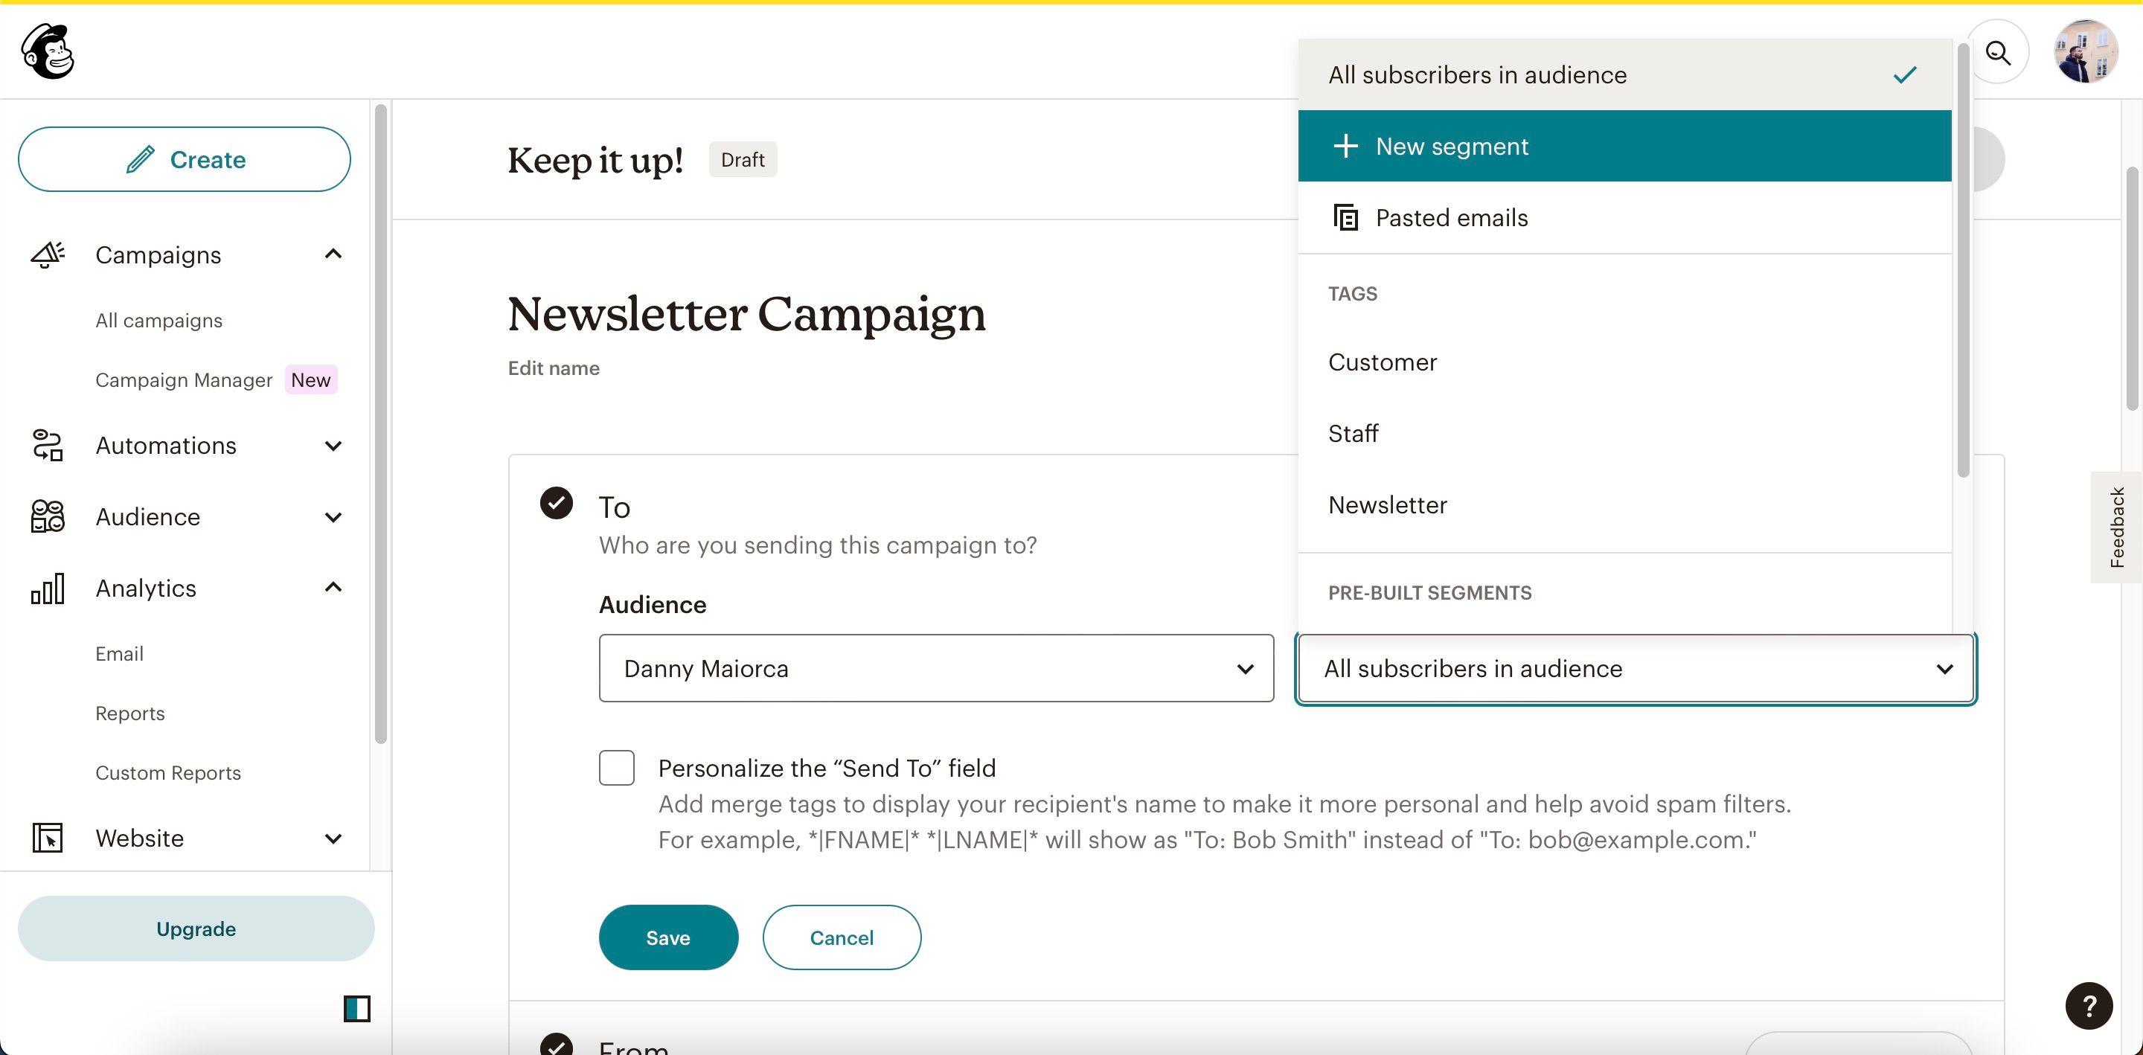Image resolution: width=2143 pixels, height=1055 pixels.
Task: Click the Cancel button
Action: tap(842, 937)
